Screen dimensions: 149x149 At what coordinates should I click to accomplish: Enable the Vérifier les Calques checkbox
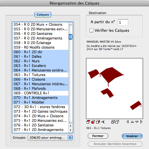pos(91,30)
